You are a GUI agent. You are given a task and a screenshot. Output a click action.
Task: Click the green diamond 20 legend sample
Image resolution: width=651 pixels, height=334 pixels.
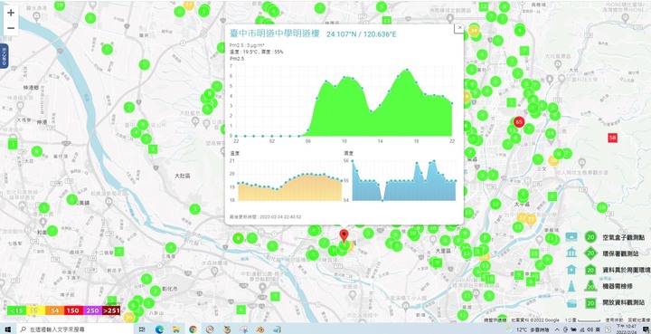590,253
